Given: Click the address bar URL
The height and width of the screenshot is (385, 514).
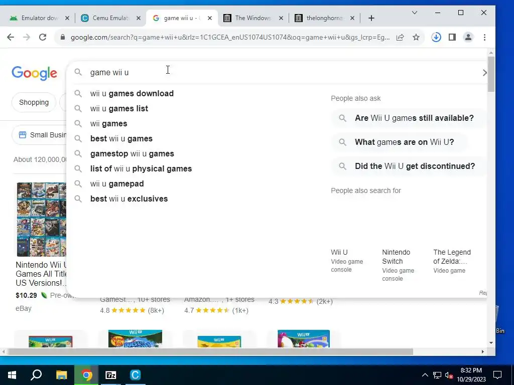Looking at the screenshot, I should pos(230,37).
